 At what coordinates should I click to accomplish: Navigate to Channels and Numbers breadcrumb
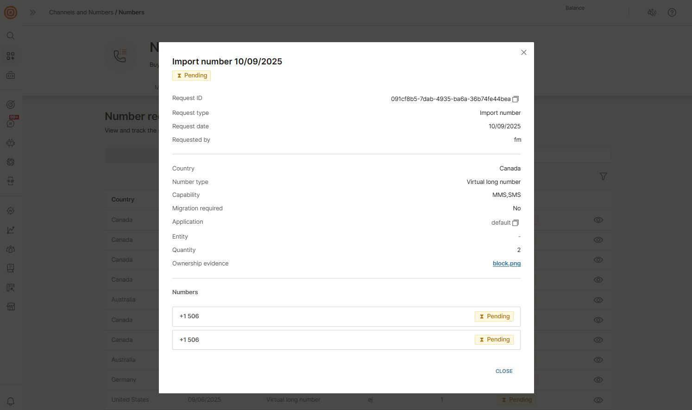coord(81,13)
